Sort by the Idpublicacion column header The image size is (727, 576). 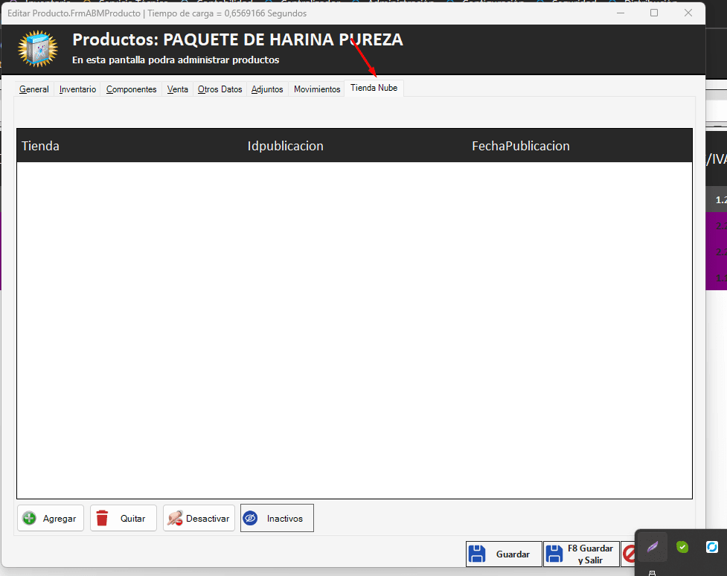coord(286,146)
